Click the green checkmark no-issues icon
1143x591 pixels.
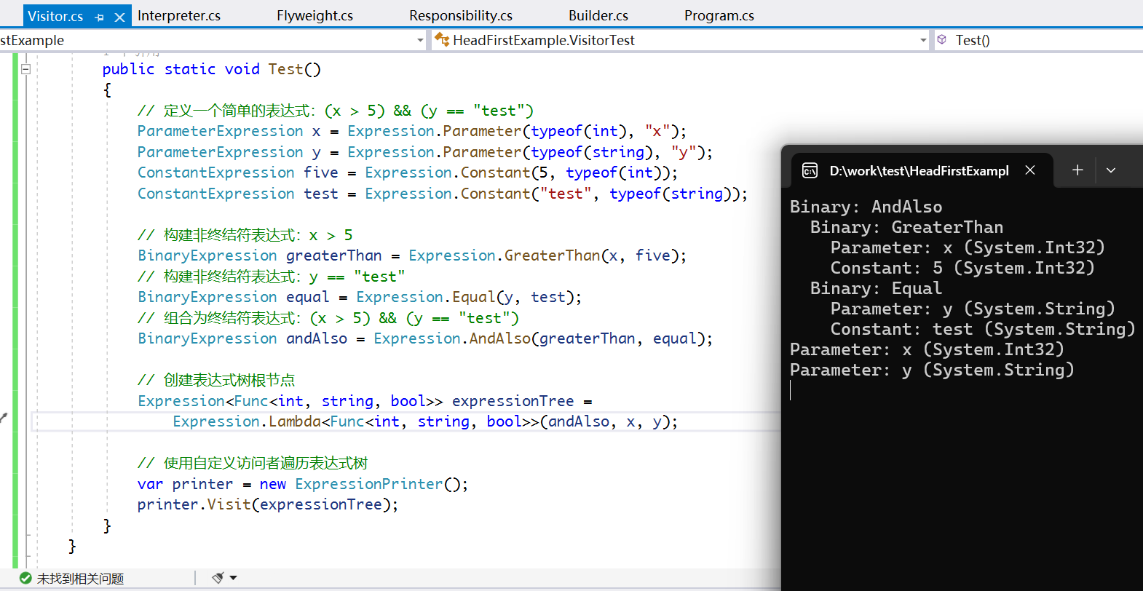click(25, 578)
